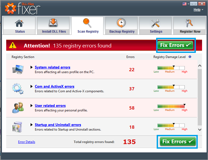The height and width of the screenshot is (160, 208).
Task: Click the scrollbar down arrow in error list
Action: (x=200, y=130)
